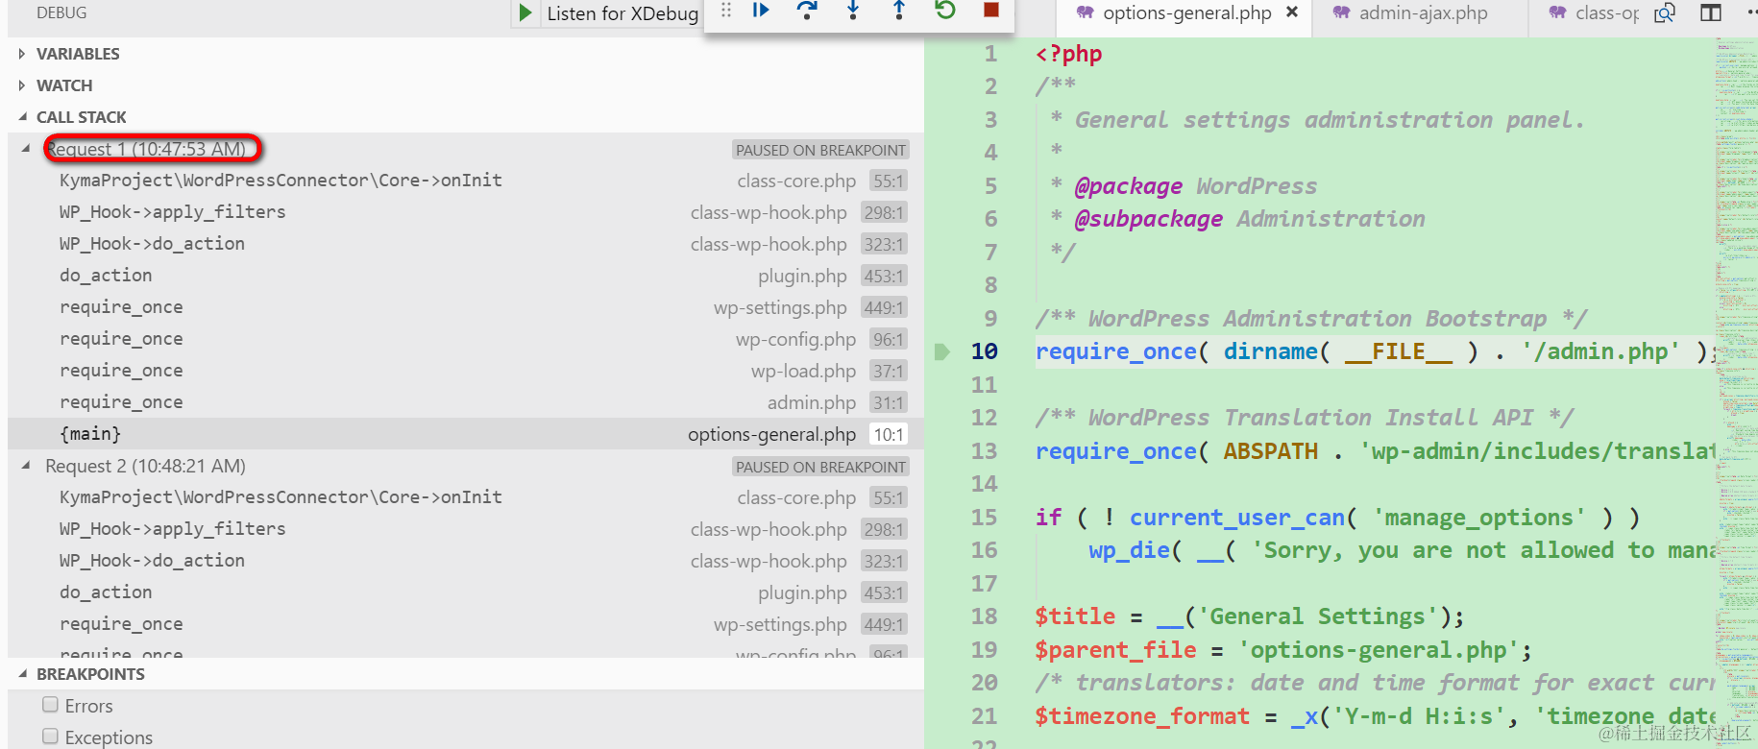Select WP_Hook->do_action frame in Request 2
This screenshot has width=1758, height=749.
pos(465,561)
